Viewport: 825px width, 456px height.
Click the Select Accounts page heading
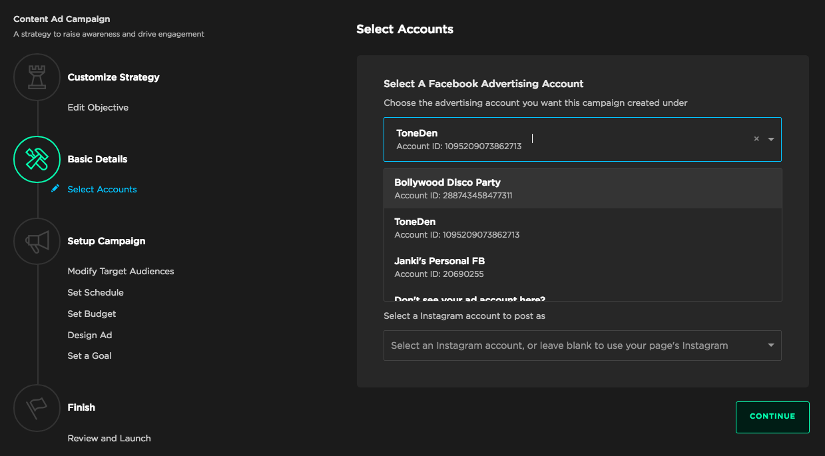click(x=405, y=29)
